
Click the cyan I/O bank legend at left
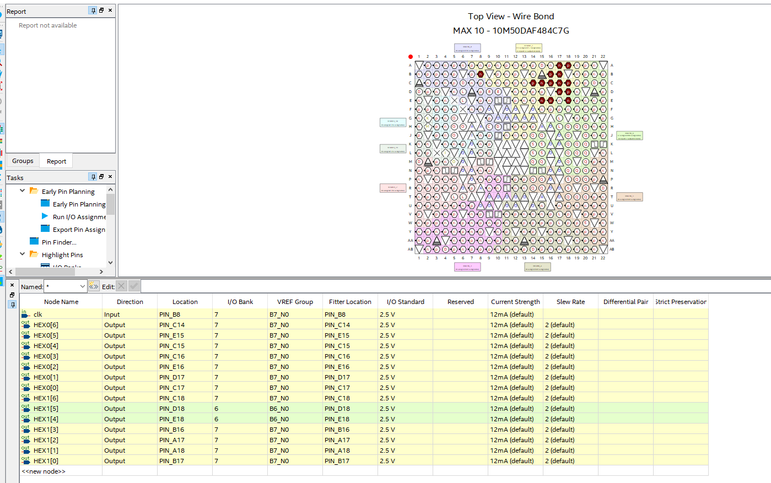coord(393,123)
